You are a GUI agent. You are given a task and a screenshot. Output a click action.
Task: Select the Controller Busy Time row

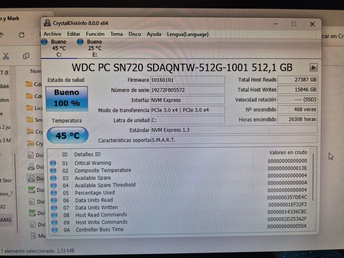coord(179,228)
